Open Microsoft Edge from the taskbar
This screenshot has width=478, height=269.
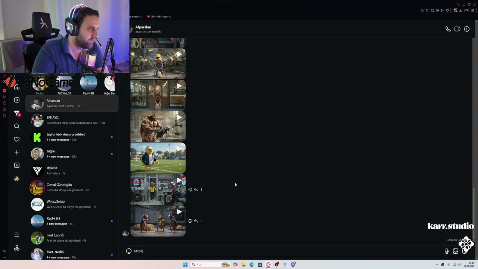pos(252,265)
